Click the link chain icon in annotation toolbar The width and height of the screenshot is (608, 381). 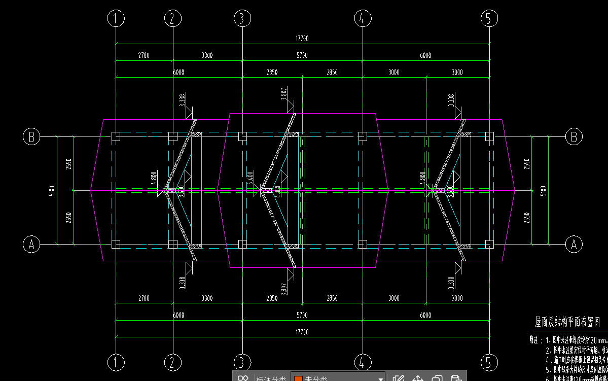243,378
